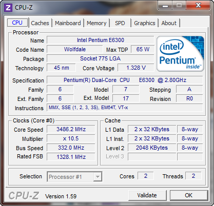Image resolution: width=214 pixels, height=206 pixels.
Task: Click the Intel Pentium inside logo
Action: [x=180, y=54]
